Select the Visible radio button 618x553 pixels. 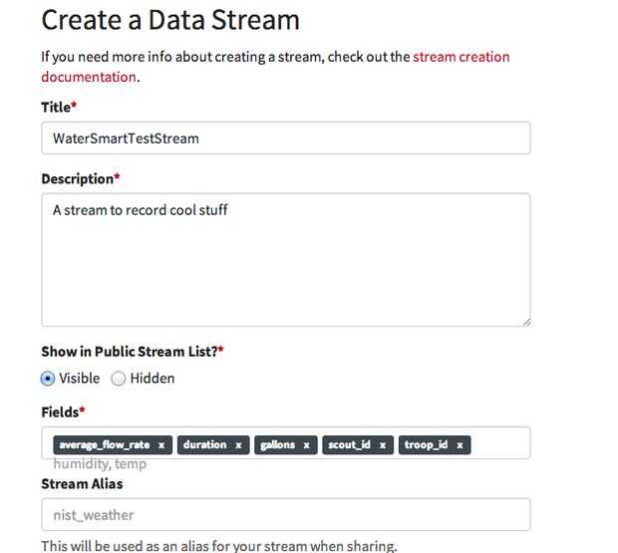point(48,379)
